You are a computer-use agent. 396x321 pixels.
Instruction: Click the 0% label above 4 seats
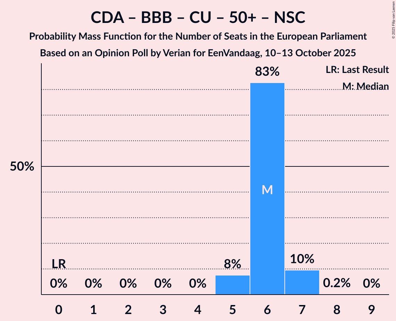pos(198,283)
